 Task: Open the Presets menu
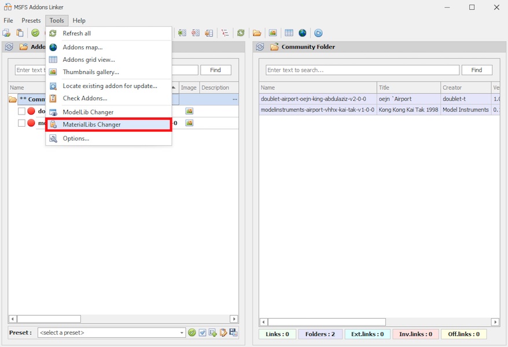click(31, 20)
